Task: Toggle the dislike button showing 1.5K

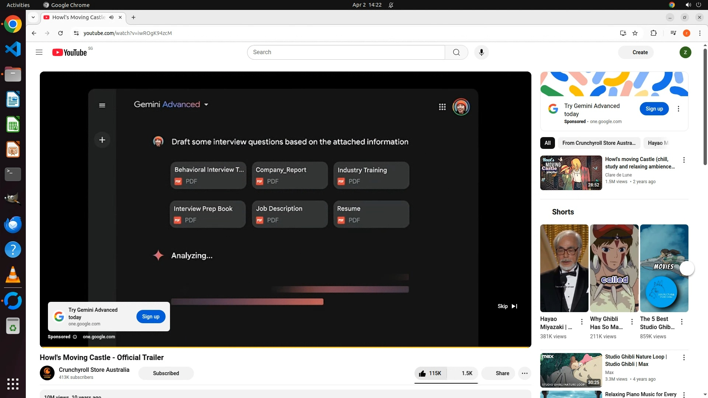Action: coord(463,373)
